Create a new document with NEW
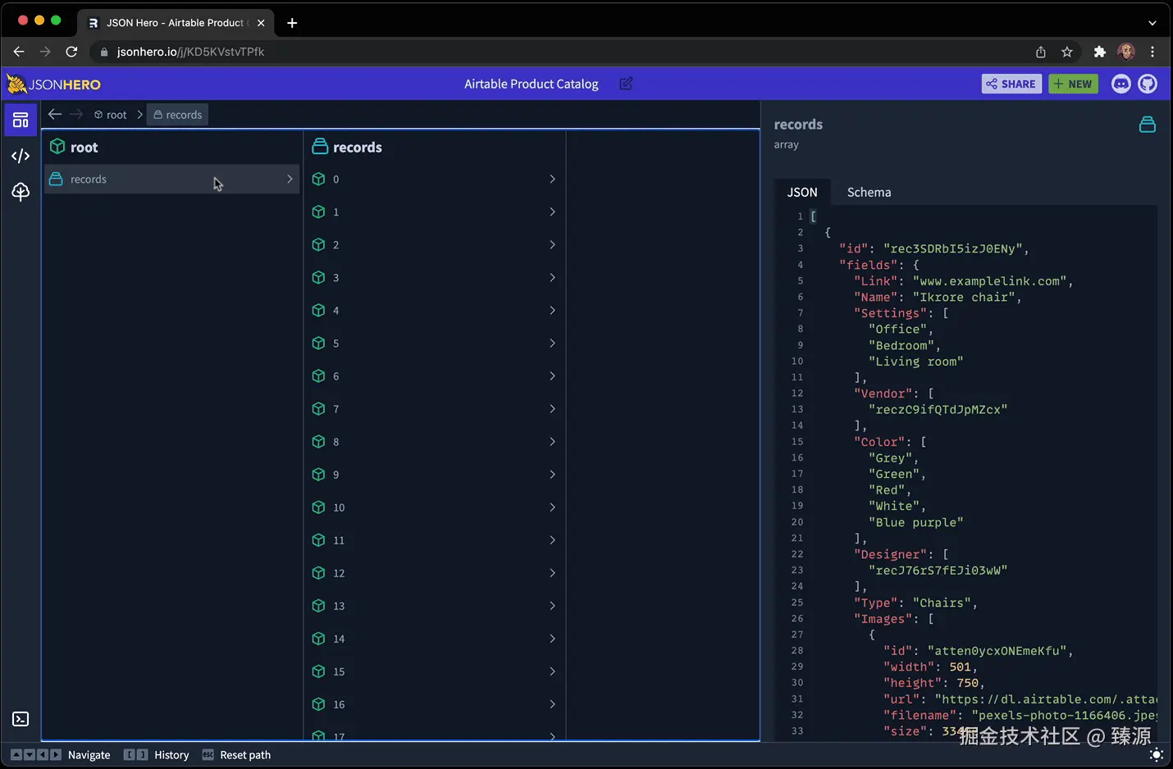The image size is (1173, 769). pyautogui.click(x=1073, y=84)
